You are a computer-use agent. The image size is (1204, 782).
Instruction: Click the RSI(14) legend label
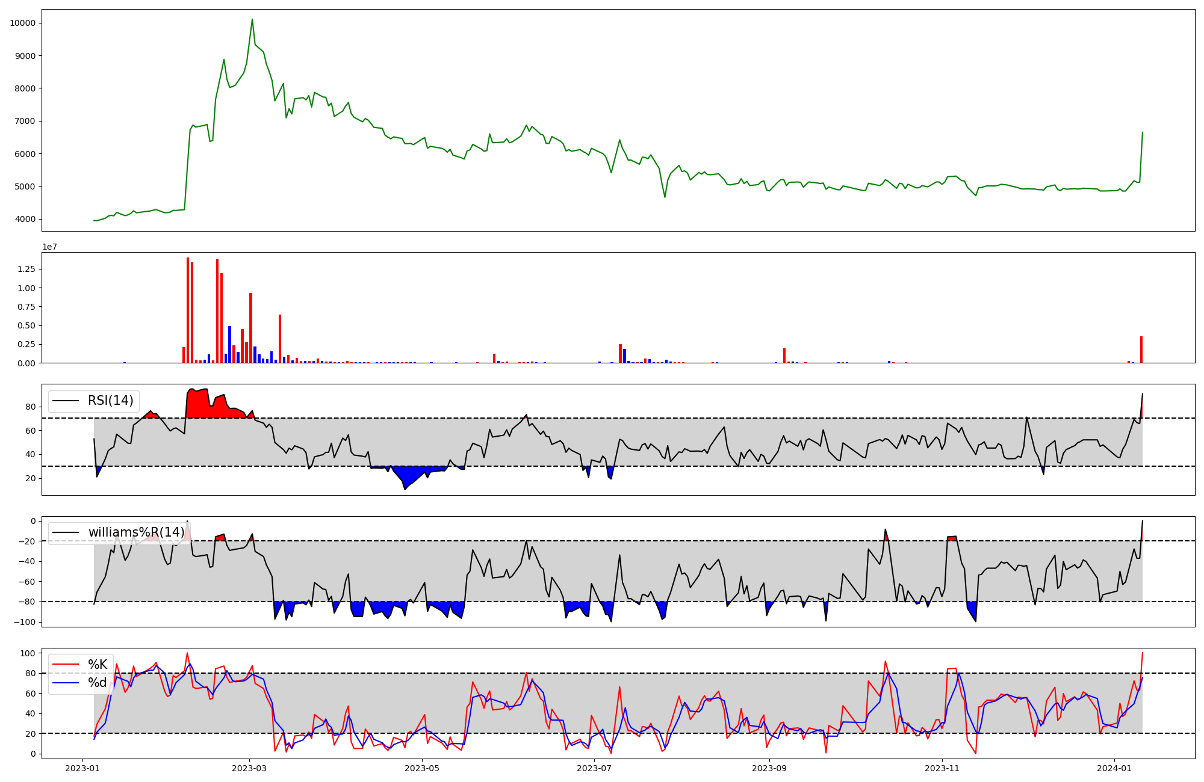pyautogui.click(x=111, y=401)
